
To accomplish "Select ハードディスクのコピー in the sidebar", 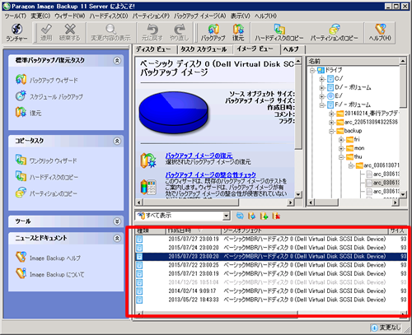I will tap(47, 177).
